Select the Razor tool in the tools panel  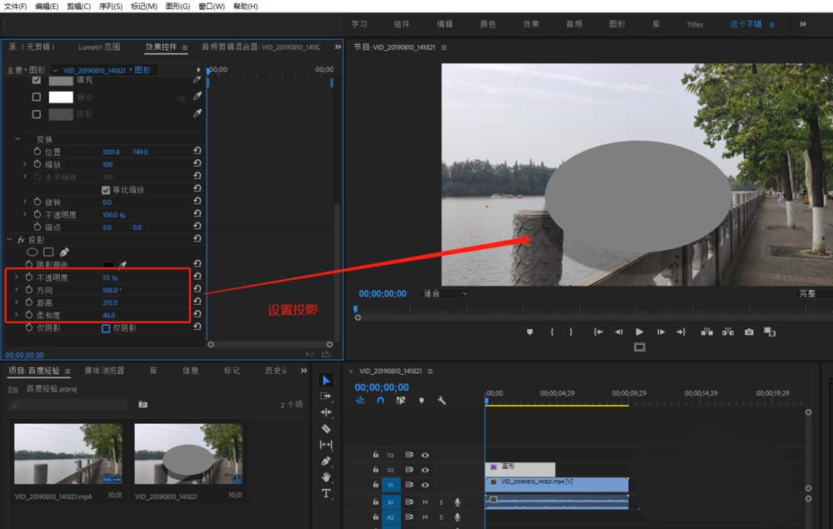[x=326, y=428]
